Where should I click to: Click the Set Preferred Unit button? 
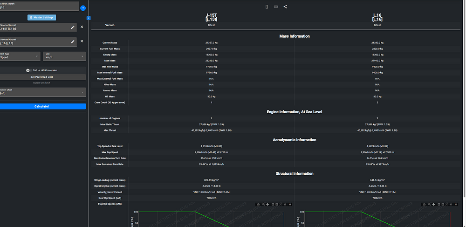click(x=43, y=77)
